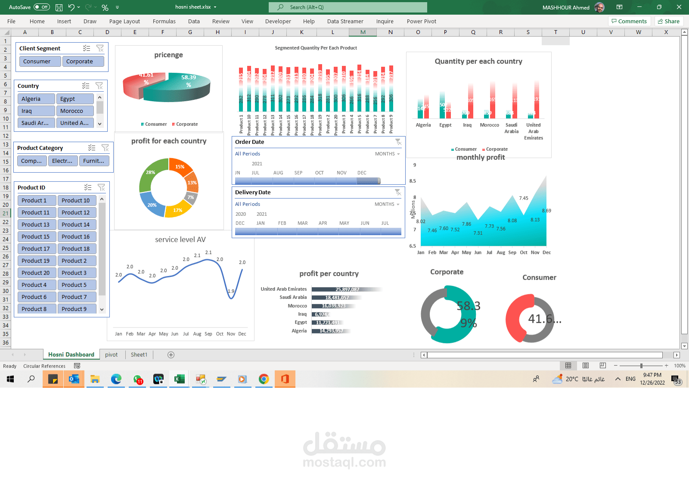Image resolution: width=689 pixels, height=479 pixels.
Task: Toggle multi-select on Client Segment slicer
Action: (x=87, y=48)
